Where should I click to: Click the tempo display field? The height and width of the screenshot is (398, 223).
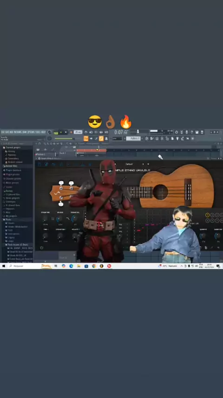click(78, 132)
